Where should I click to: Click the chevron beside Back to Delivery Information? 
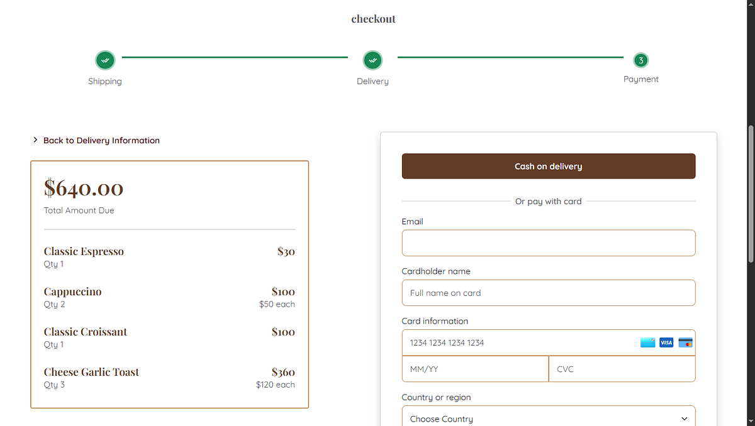35,139
